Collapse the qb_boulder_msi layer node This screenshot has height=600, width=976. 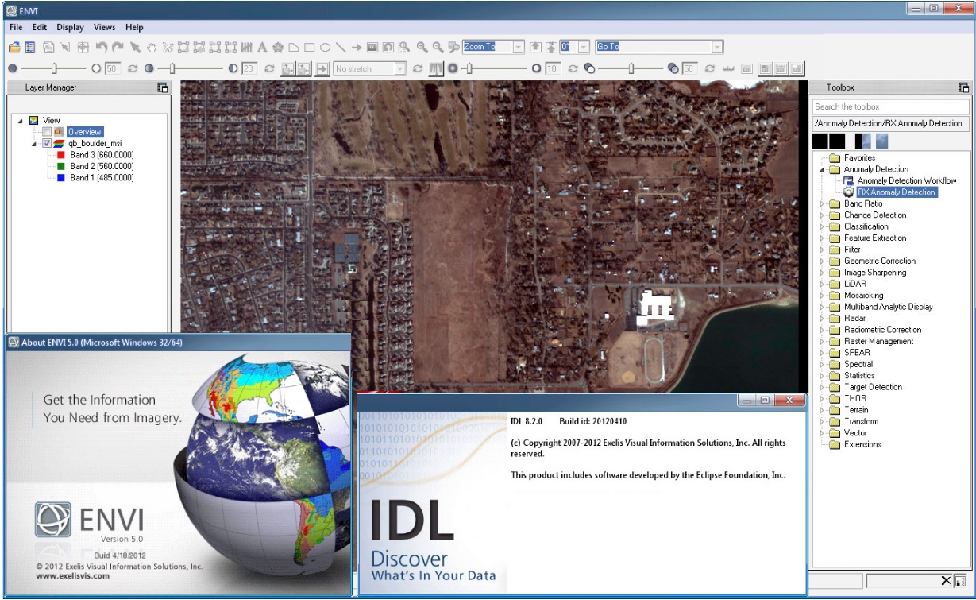pyautogui.click(x=34, y=144)
